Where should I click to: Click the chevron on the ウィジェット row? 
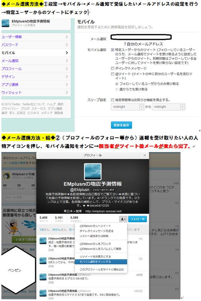tap(66, 93)
